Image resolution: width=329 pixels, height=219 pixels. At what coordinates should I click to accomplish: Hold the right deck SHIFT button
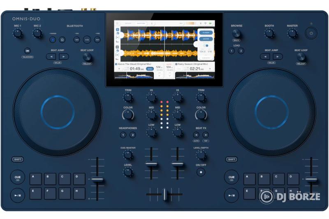point(232,159)
